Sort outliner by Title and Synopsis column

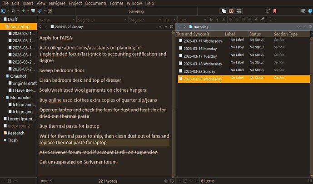[200, 34]
